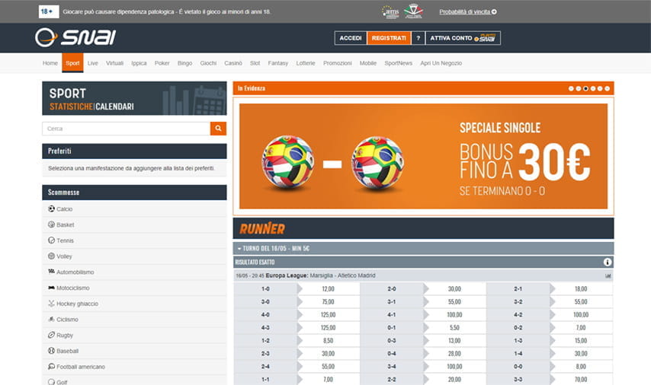Select the 2-1 odds 18,00

point(581,289)
